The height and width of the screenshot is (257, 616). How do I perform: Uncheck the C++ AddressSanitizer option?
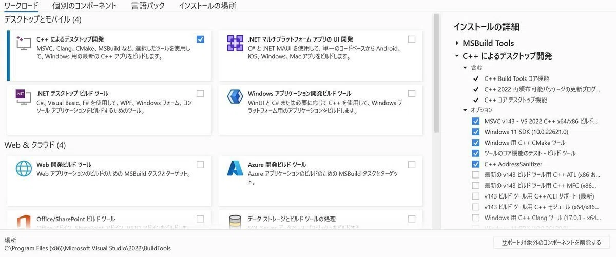[x=475, y=164]
